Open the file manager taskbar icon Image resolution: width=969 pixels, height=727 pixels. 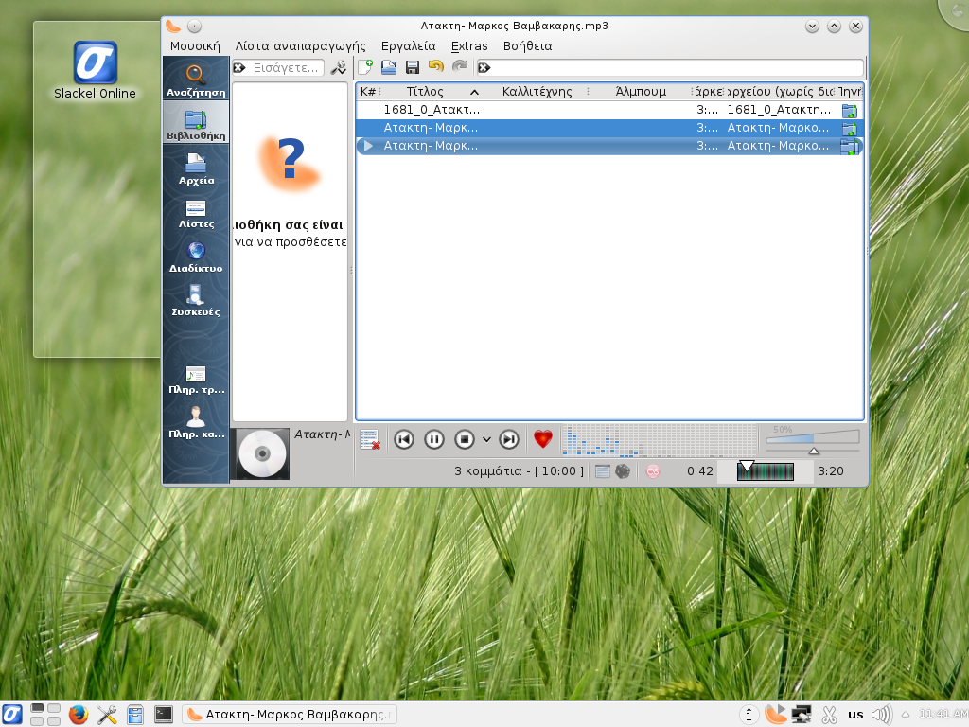(135, 715)
